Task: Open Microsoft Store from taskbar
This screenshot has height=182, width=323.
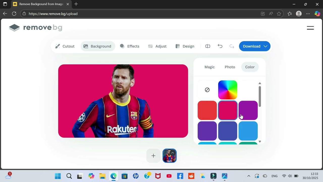Action: point(124,176)
